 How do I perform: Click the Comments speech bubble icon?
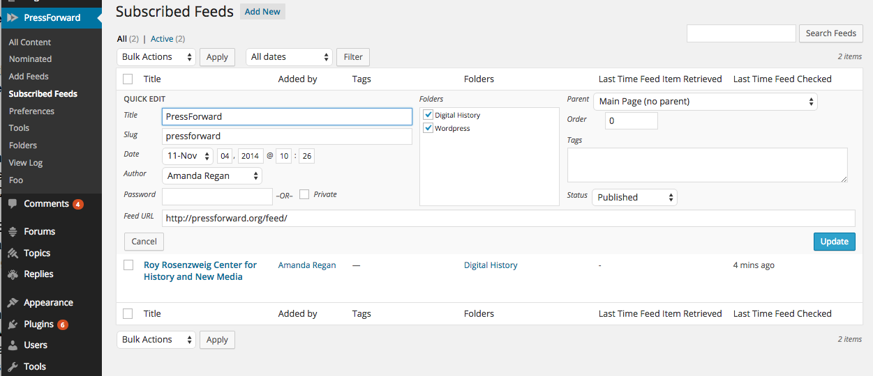coord(13,204)
